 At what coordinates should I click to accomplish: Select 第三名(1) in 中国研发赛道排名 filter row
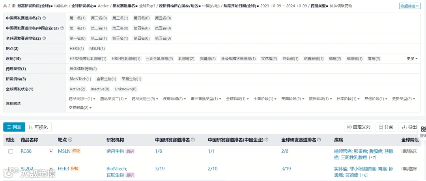tap(120, 18)
